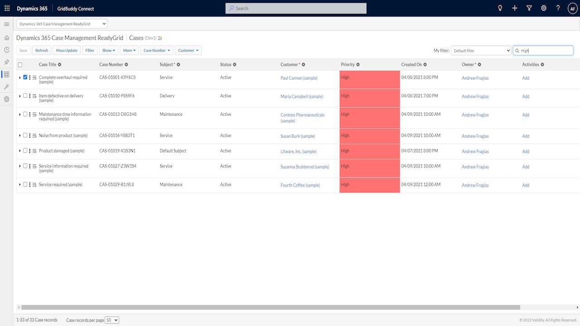Click the red High priority cell for Noise from product
The width and height of the screenshot is (580, 326).
pos(370,136)
